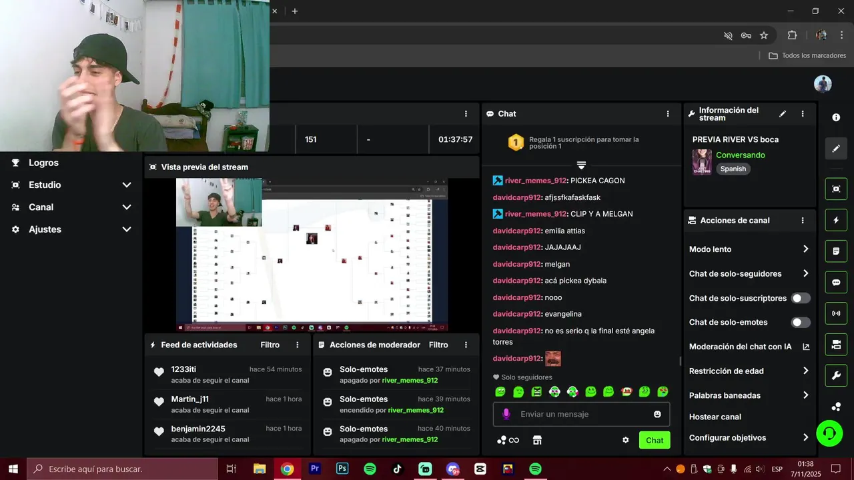
Task: Toggle the wrench stream info widget in right rail
Action: (x=836, y=375)
